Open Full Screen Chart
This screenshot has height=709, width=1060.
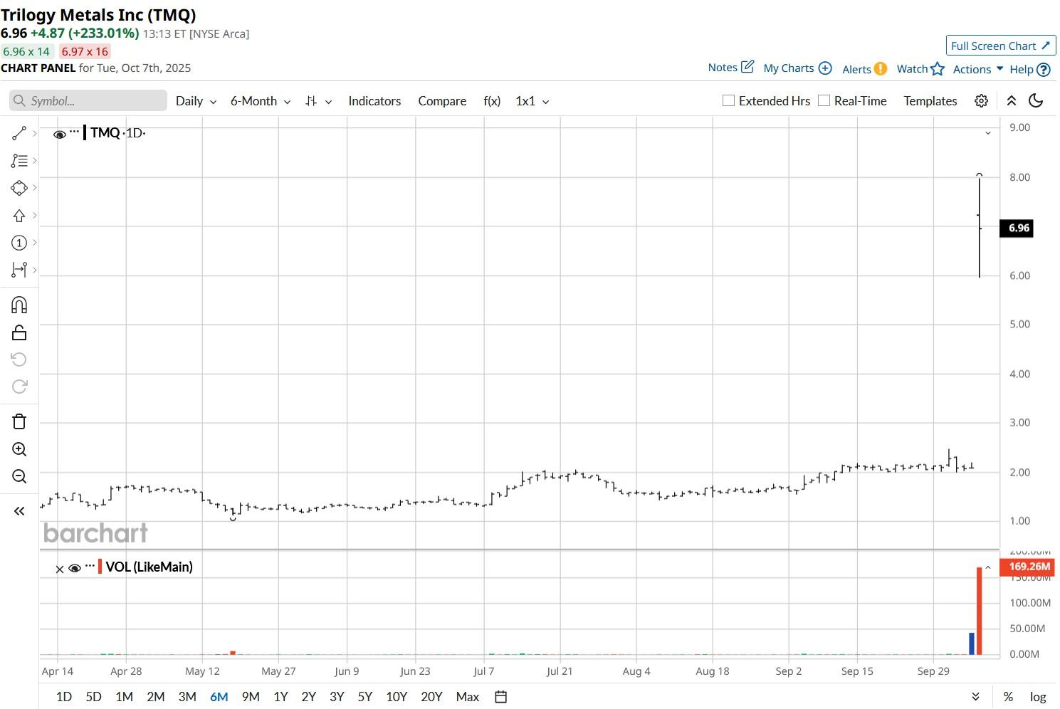[x=1000, y=46]
